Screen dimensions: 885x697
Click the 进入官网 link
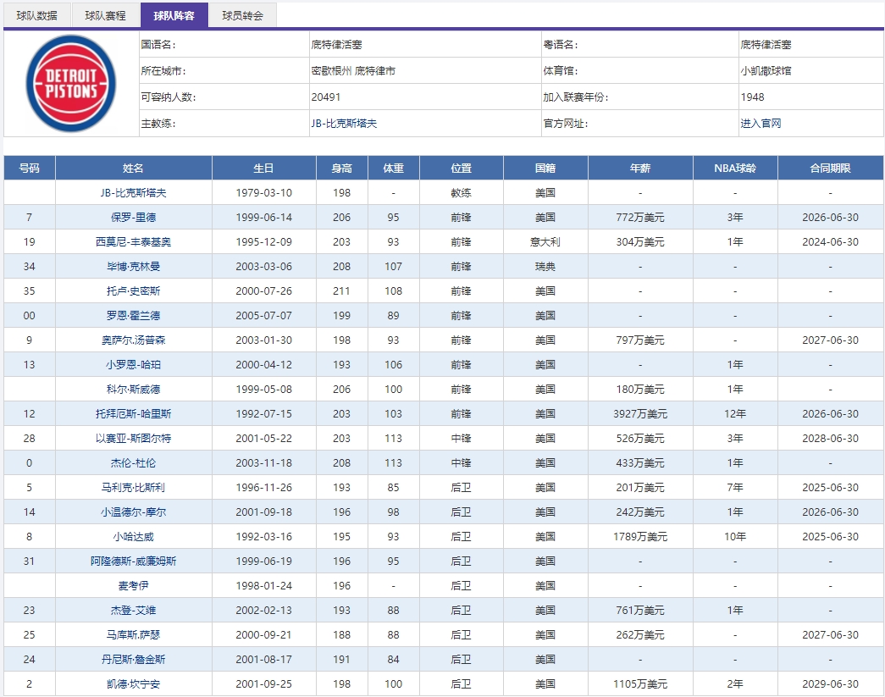pyautogui.click(x=758, y=123)
